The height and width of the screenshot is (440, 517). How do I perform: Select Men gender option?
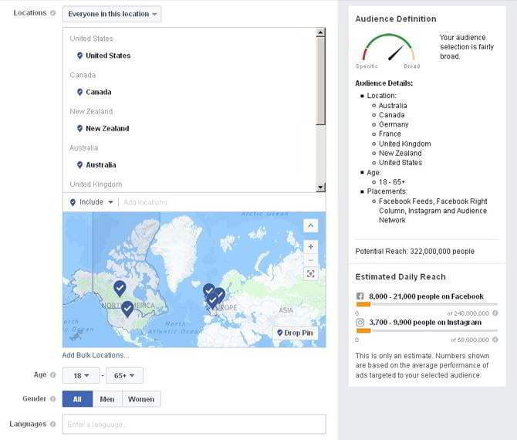click(x=107, y=399)
